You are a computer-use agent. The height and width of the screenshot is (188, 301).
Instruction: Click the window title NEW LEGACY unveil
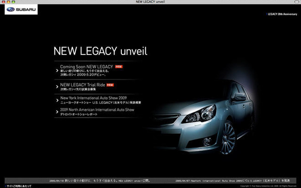coord(150,2)
